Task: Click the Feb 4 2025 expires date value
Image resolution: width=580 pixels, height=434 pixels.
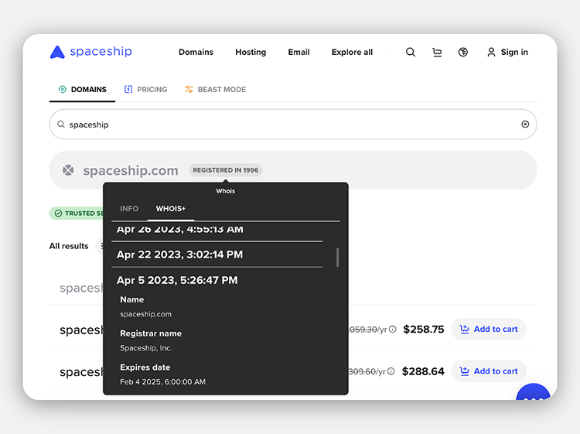Action: coord(162,382)
